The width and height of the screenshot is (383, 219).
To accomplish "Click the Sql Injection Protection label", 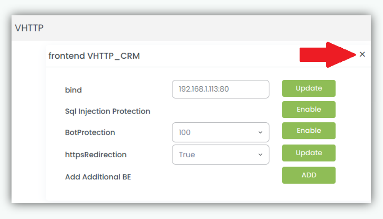I will point(108,111).
